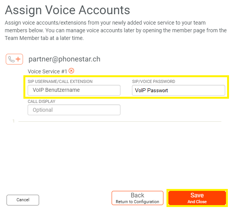The width and height of the screenshot is (234, 212).
Task: Click into the SIP/Voice Password field
Action: (x=178, y=90)
